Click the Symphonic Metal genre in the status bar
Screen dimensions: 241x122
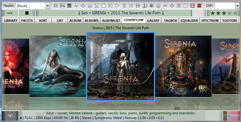point(108,118)
